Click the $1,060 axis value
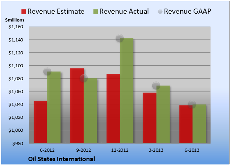This screenshot has width=230, height=165. (16, 91)
